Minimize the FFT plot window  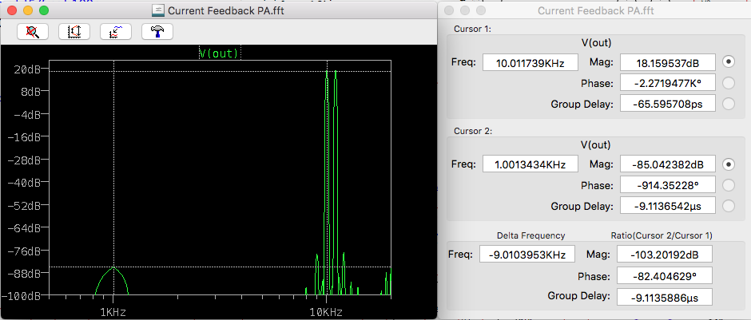click(x=28, y=10)
